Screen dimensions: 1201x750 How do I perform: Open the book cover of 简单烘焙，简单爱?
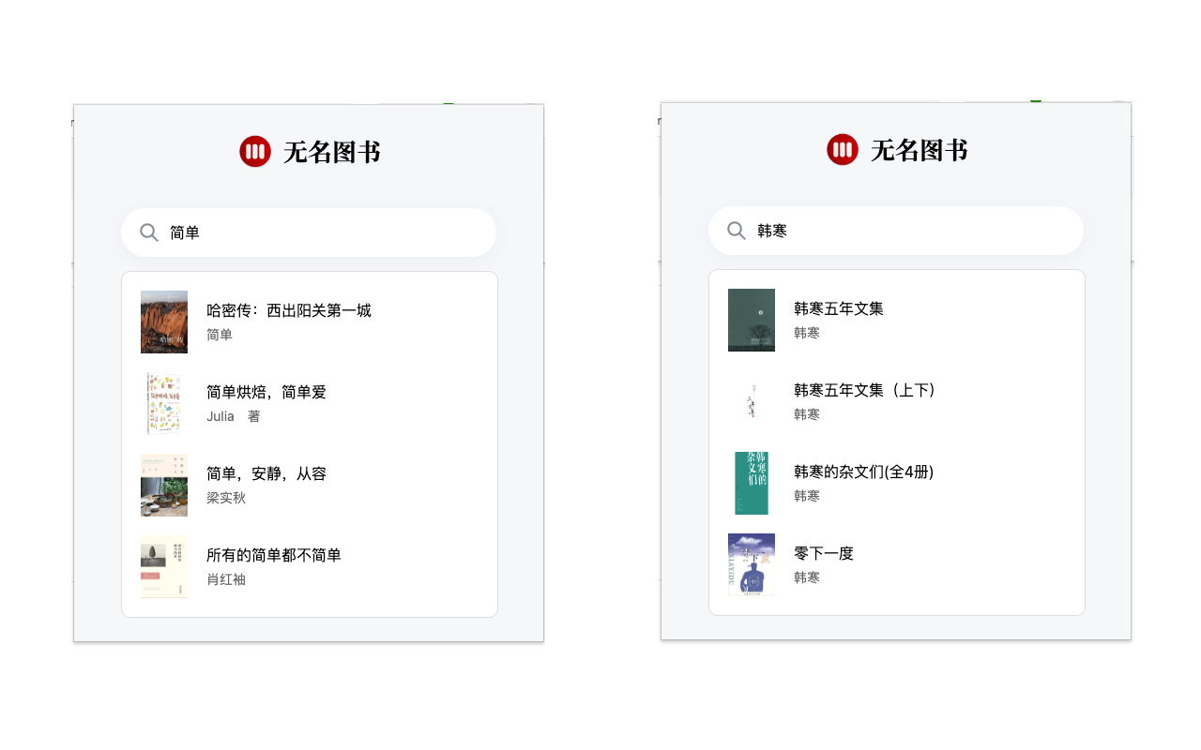164,403
